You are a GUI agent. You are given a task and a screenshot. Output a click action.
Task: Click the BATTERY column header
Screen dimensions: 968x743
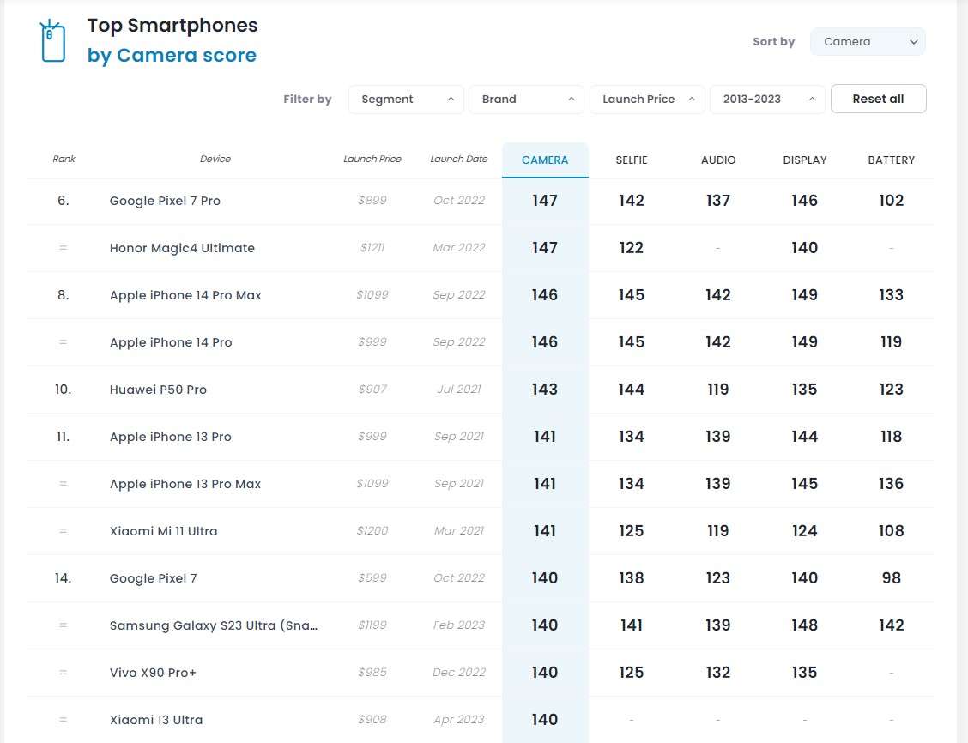[x=891, y=160]
